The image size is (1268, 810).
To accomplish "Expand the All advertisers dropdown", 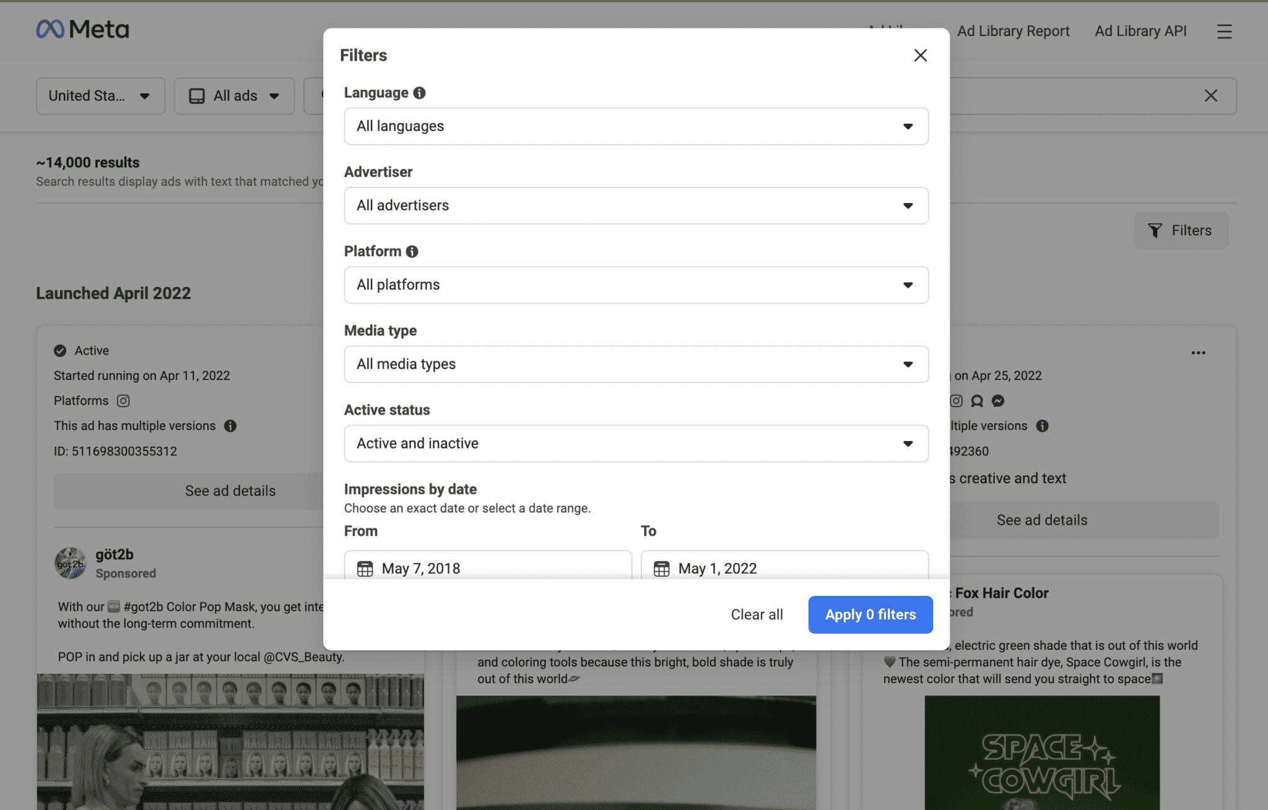I will point(636,205).
